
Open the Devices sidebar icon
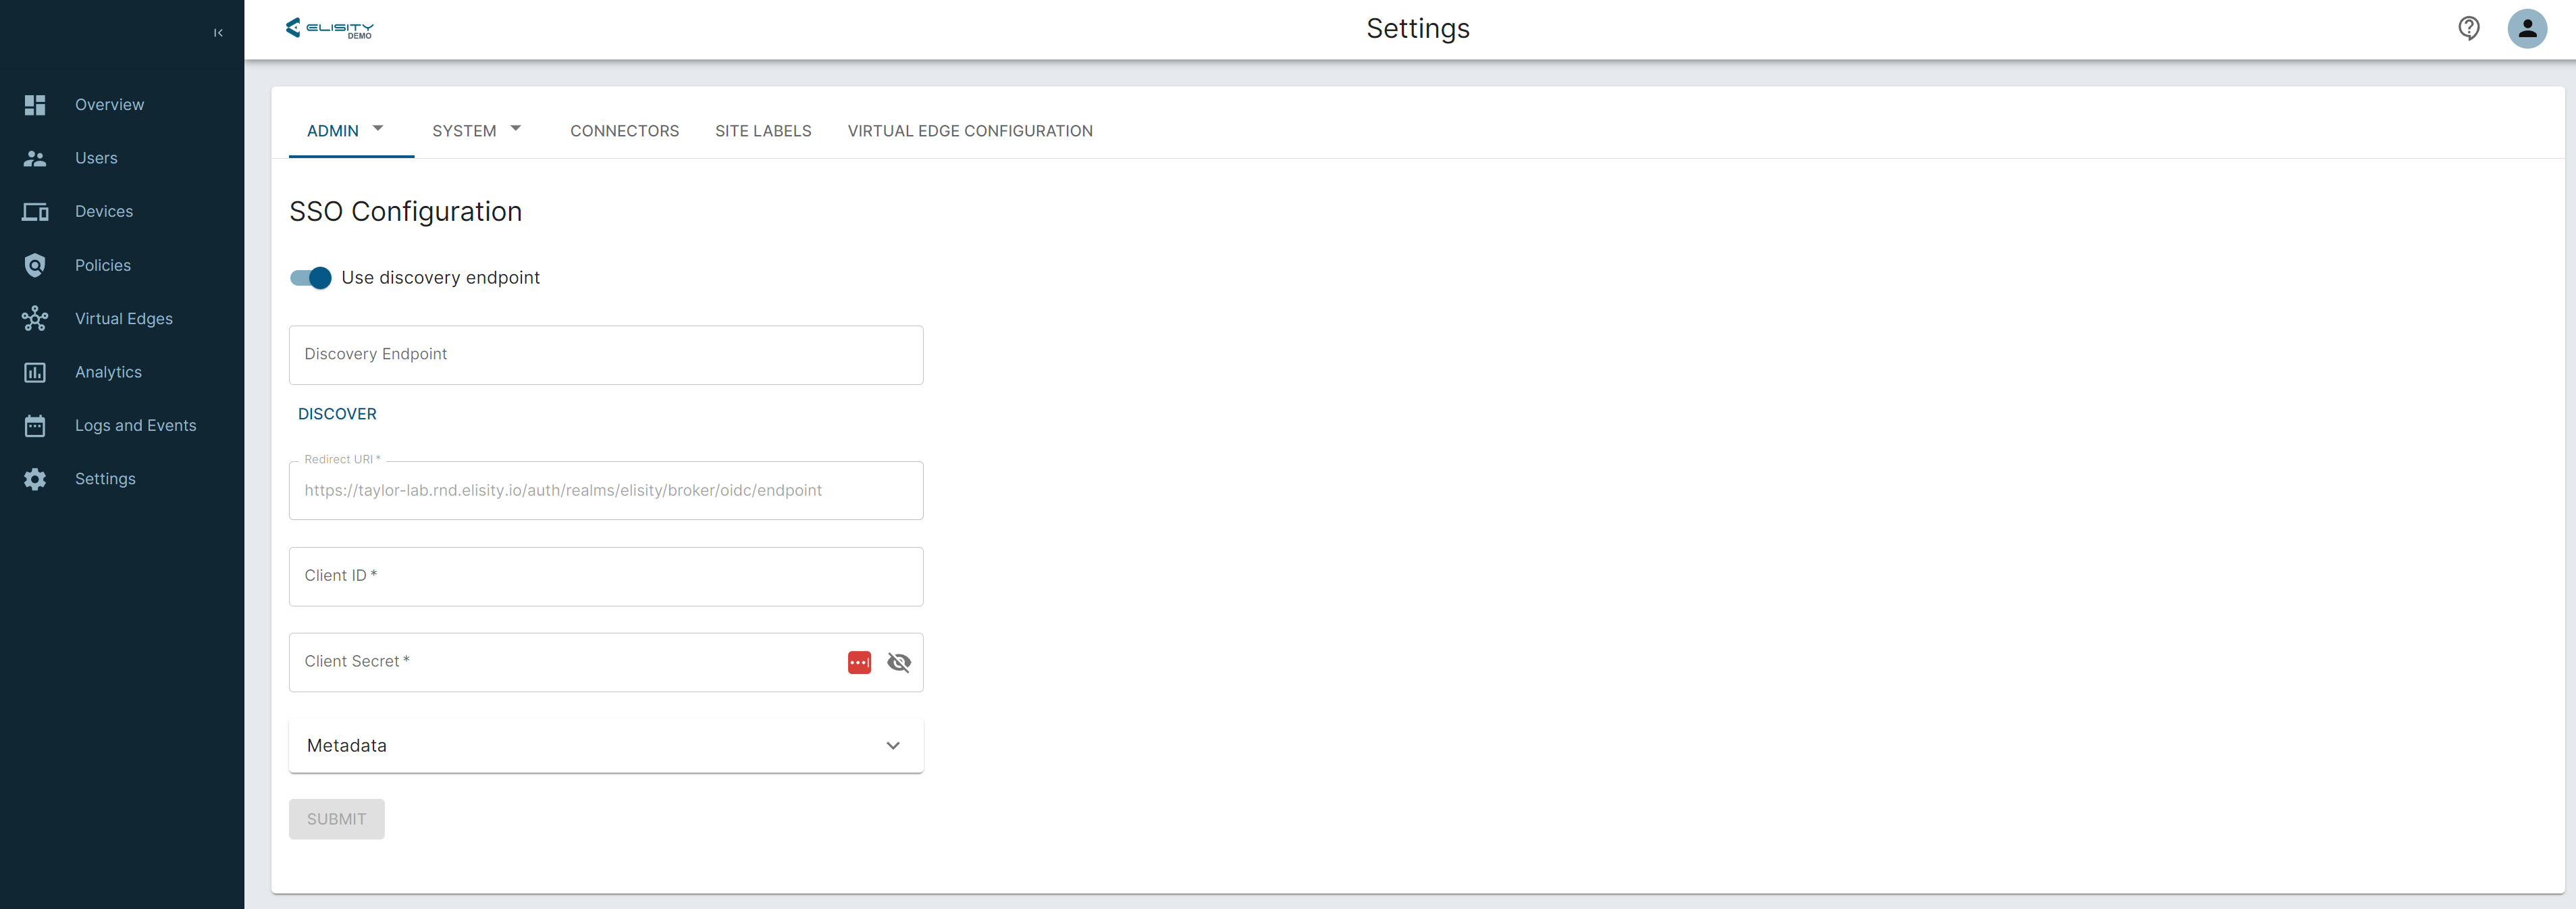click(35, 212)
